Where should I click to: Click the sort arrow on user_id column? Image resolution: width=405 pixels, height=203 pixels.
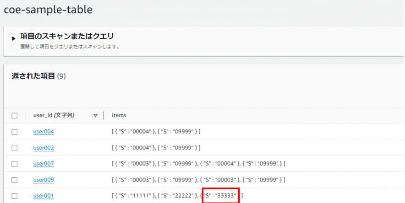pyautogui.click(x=95, y=116)
